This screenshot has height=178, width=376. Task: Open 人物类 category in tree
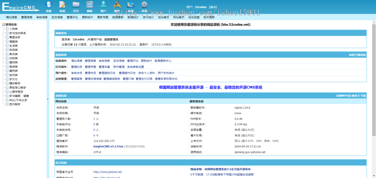click(x=13, y=29)
